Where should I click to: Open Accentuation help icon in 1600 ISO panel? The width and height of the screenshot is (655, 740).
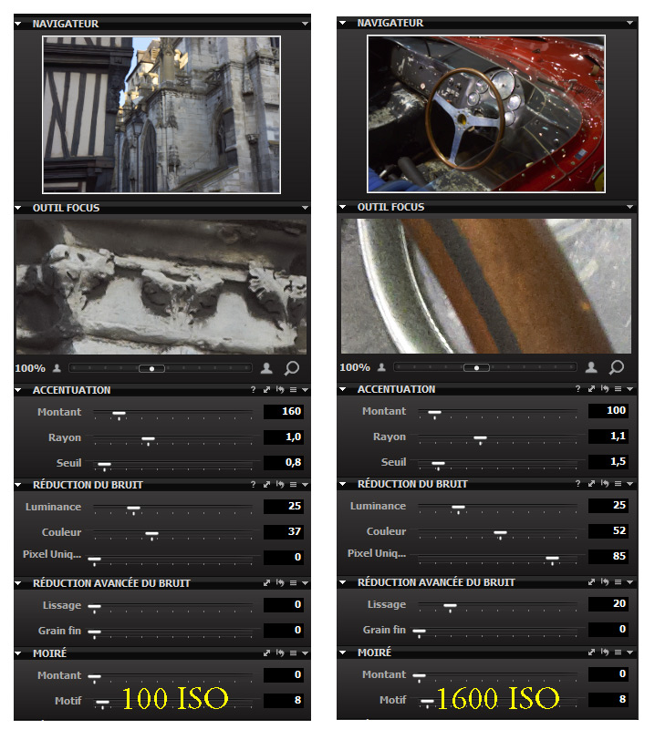tap(578, 389)
